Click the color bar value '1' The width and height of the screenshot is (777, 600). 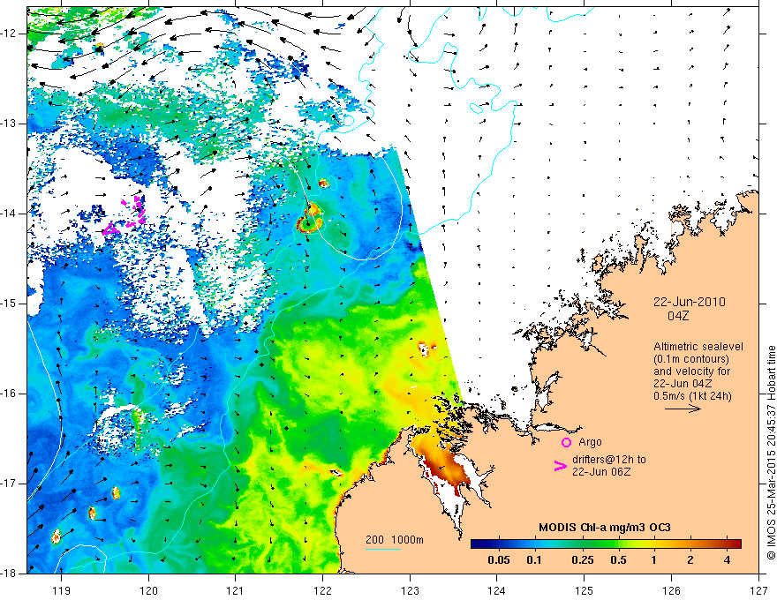654,560
